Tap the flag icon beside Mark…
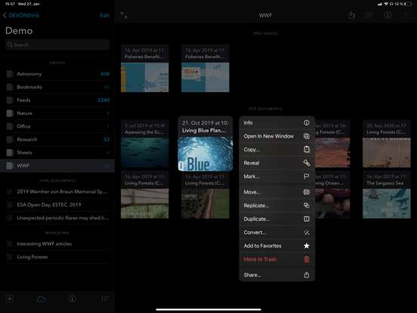417x313 pixels. point(307,176)
